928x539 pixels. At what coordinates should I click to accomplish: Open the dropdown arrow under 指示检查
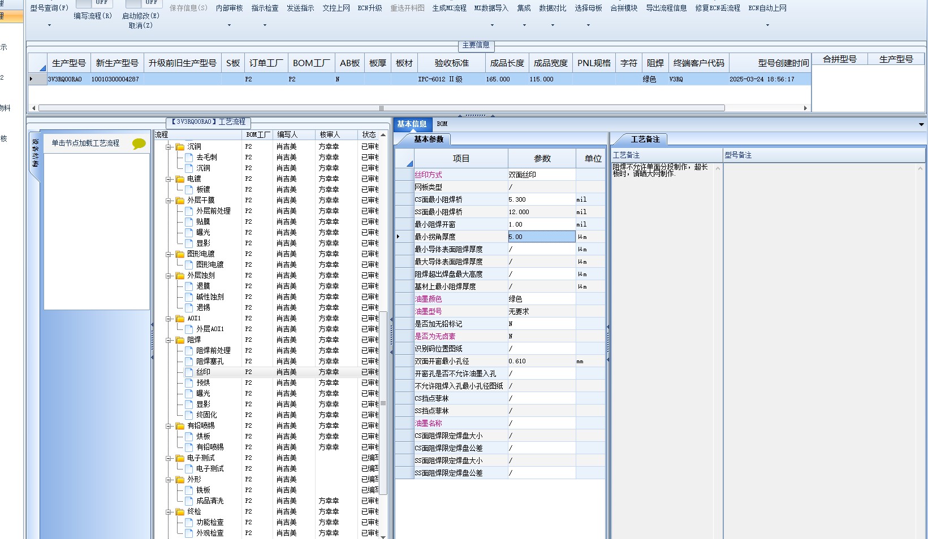(265, 25)
